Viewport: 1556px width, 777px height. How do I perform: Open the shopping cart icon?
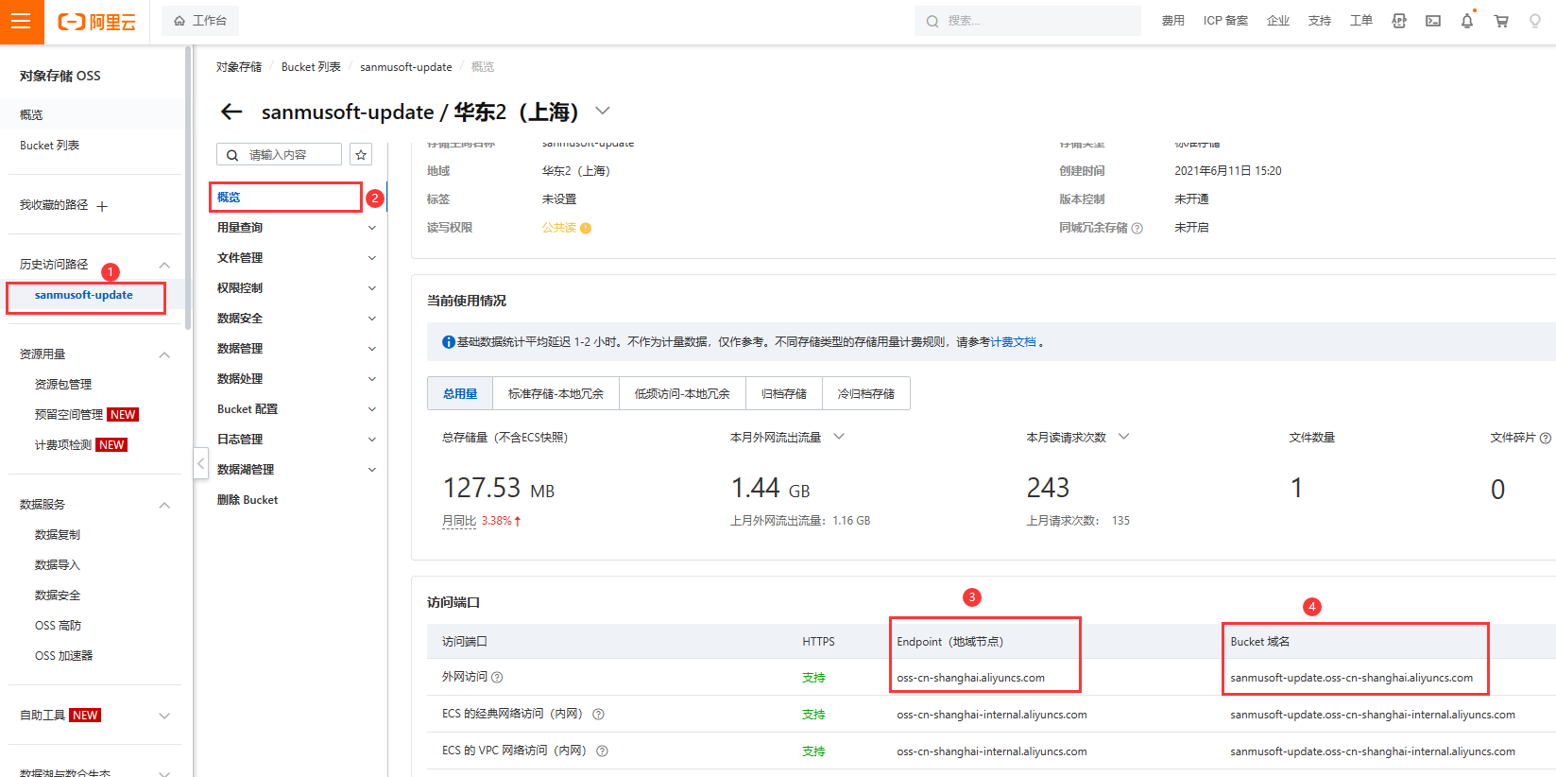point(1501,21)
